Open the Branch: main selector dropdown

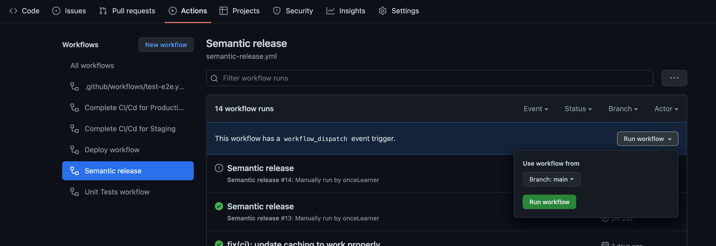pyautogui.click(x=551, y=179)
